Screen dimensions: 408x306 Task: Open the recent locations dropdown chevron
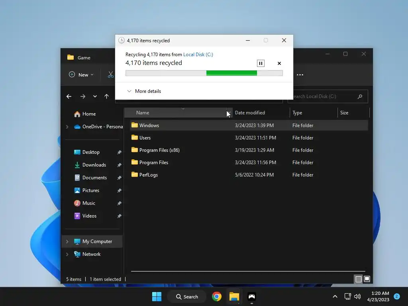[95, 96]
